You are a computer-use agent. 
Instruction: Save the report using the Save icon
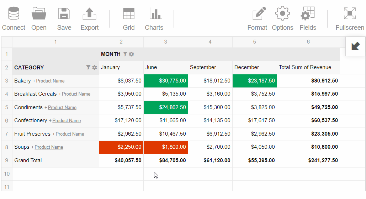click(x=64, y=14)
